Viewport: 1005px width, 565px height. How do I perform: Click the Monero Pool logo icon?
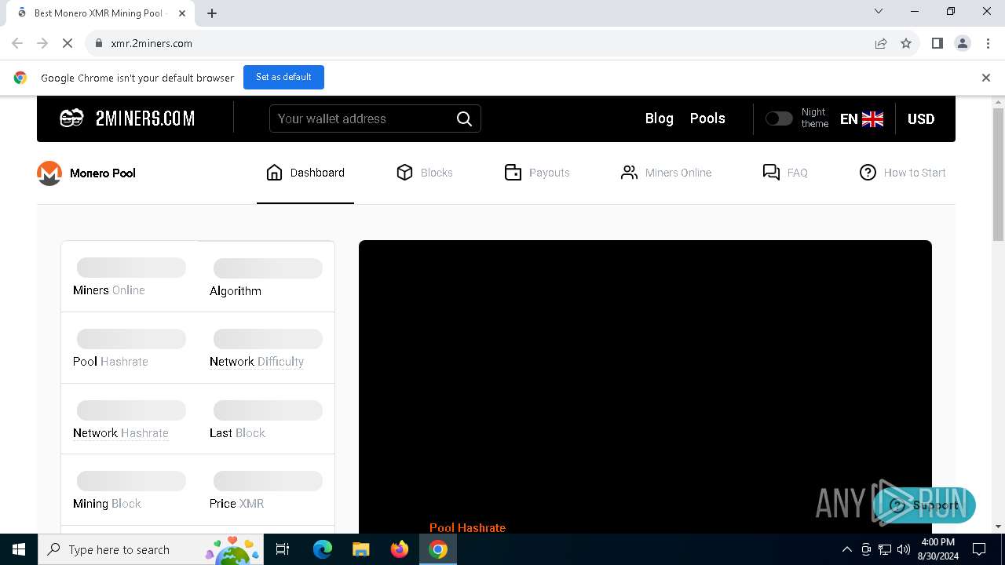[49, 173]
